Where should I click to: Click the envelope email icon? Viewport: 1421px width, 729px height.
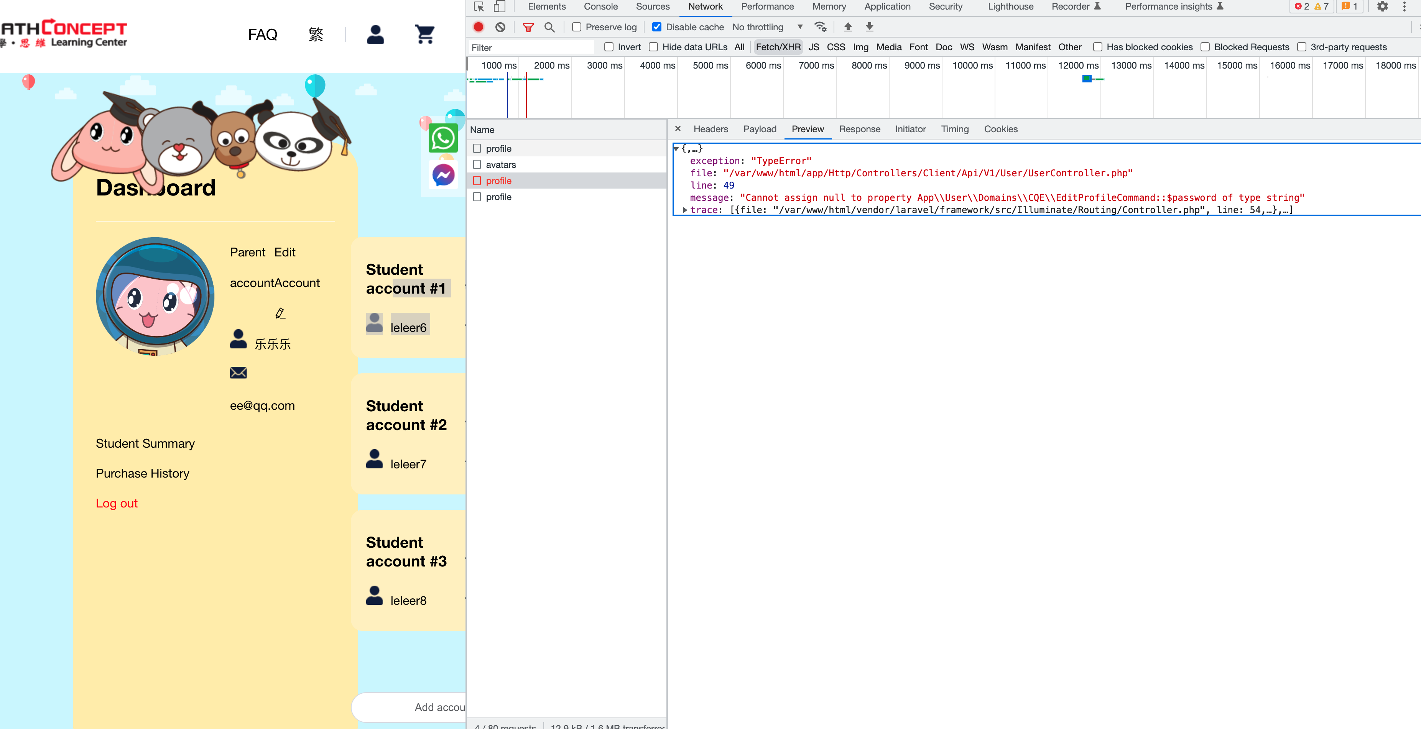238,373
